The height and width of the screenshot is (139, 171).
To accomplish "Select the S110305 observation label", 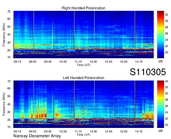I will point(148,72).
